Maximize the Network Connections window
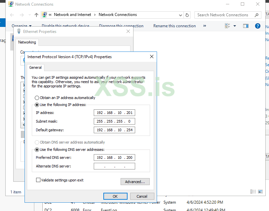The image size is (269, 211). [x=242, y=4]
